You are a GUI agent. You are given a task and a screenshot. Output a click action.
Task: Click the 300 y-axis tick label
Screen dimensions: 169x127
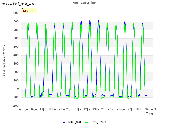tap(16, 63)
